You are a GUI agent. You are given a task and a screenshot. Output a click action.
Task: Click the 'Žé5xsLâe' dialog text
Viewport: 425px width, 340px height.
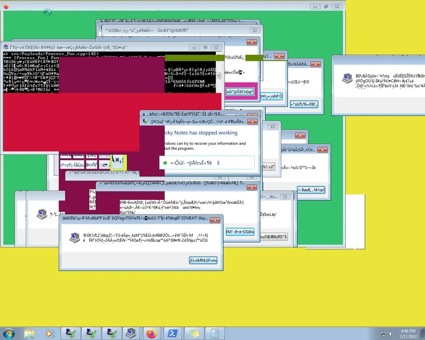click(268, 214)
